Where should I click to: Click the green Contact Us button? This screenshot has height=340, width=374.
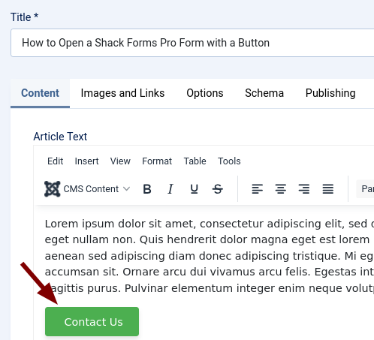pos(92,321)
